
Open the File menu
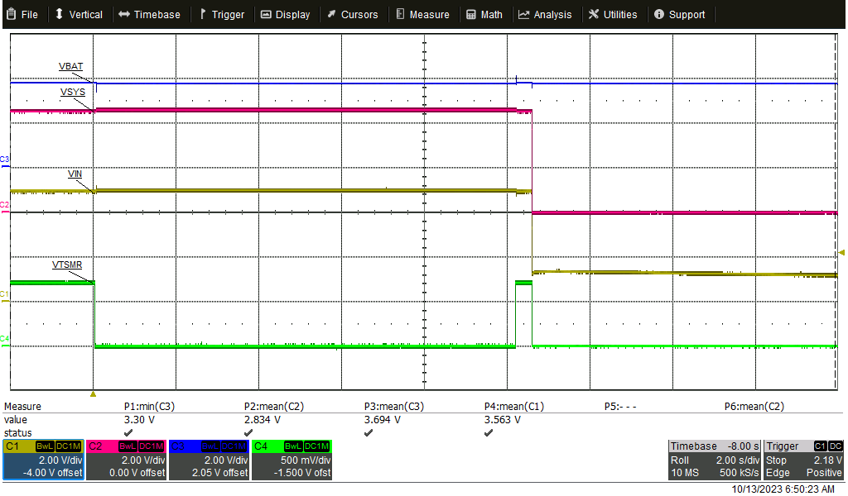tap(22, 14)
